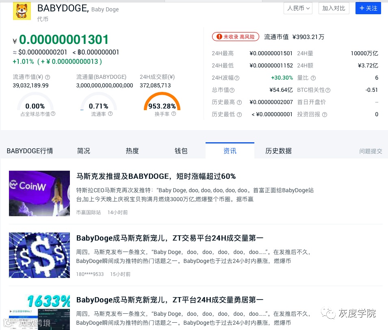The height and width of the screenshot is (330, 388).
Task: Select the 资讯 news tab
Action: (x=230, y=151)
